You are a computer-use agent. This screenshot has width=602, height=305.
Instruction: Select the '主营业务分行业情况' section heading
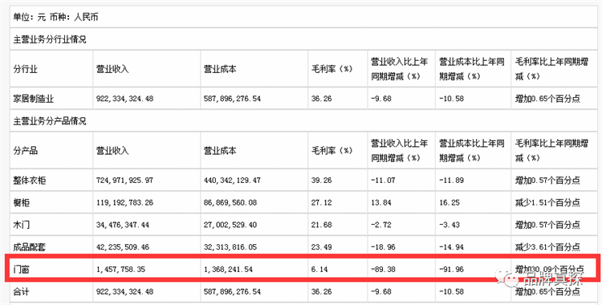tap(50, 39)
